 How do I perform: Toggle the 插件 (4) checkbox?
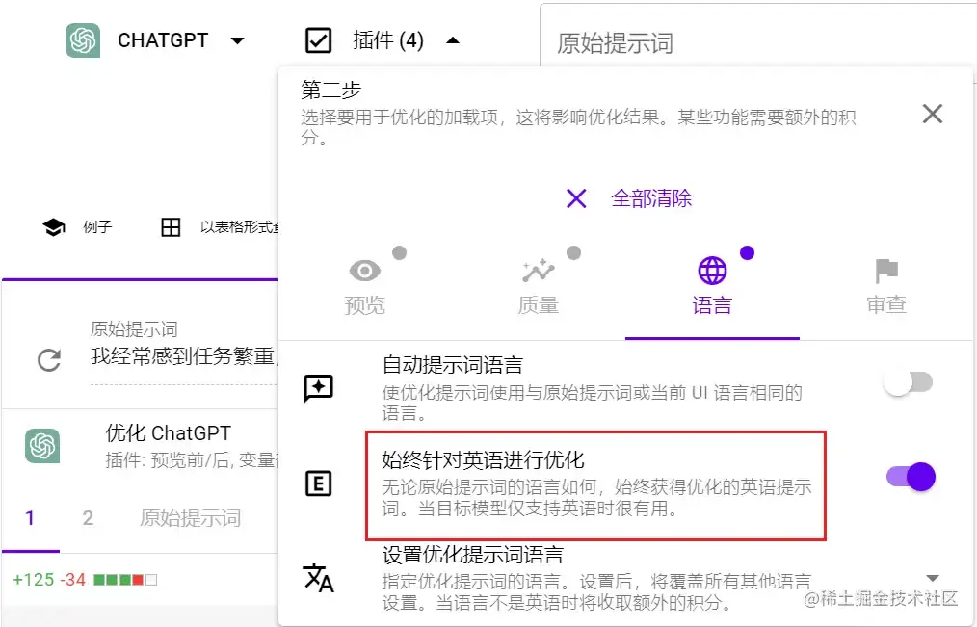tap(318, 40)
